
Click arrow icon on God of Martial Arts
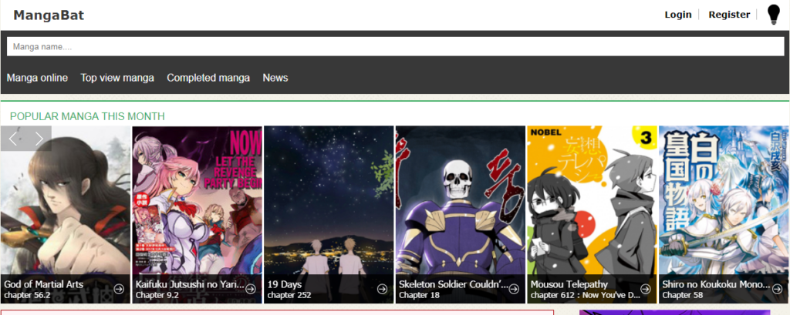(x=119, y=289)
